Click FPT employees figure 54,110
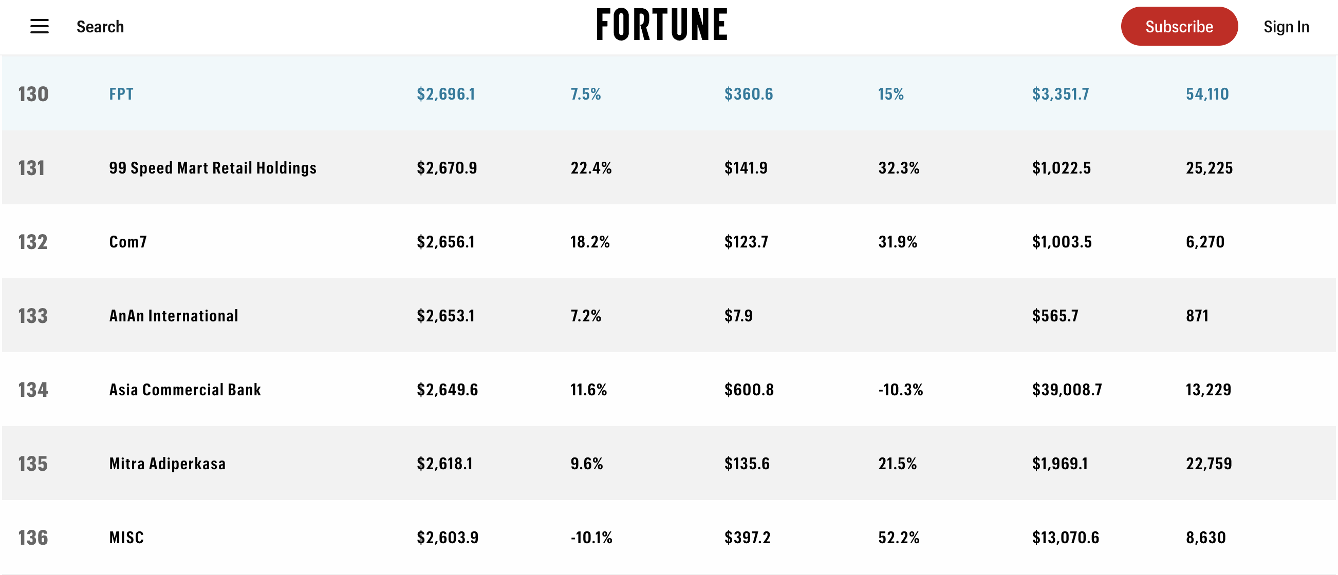Screen dimensions: 1338x575 1207,94
